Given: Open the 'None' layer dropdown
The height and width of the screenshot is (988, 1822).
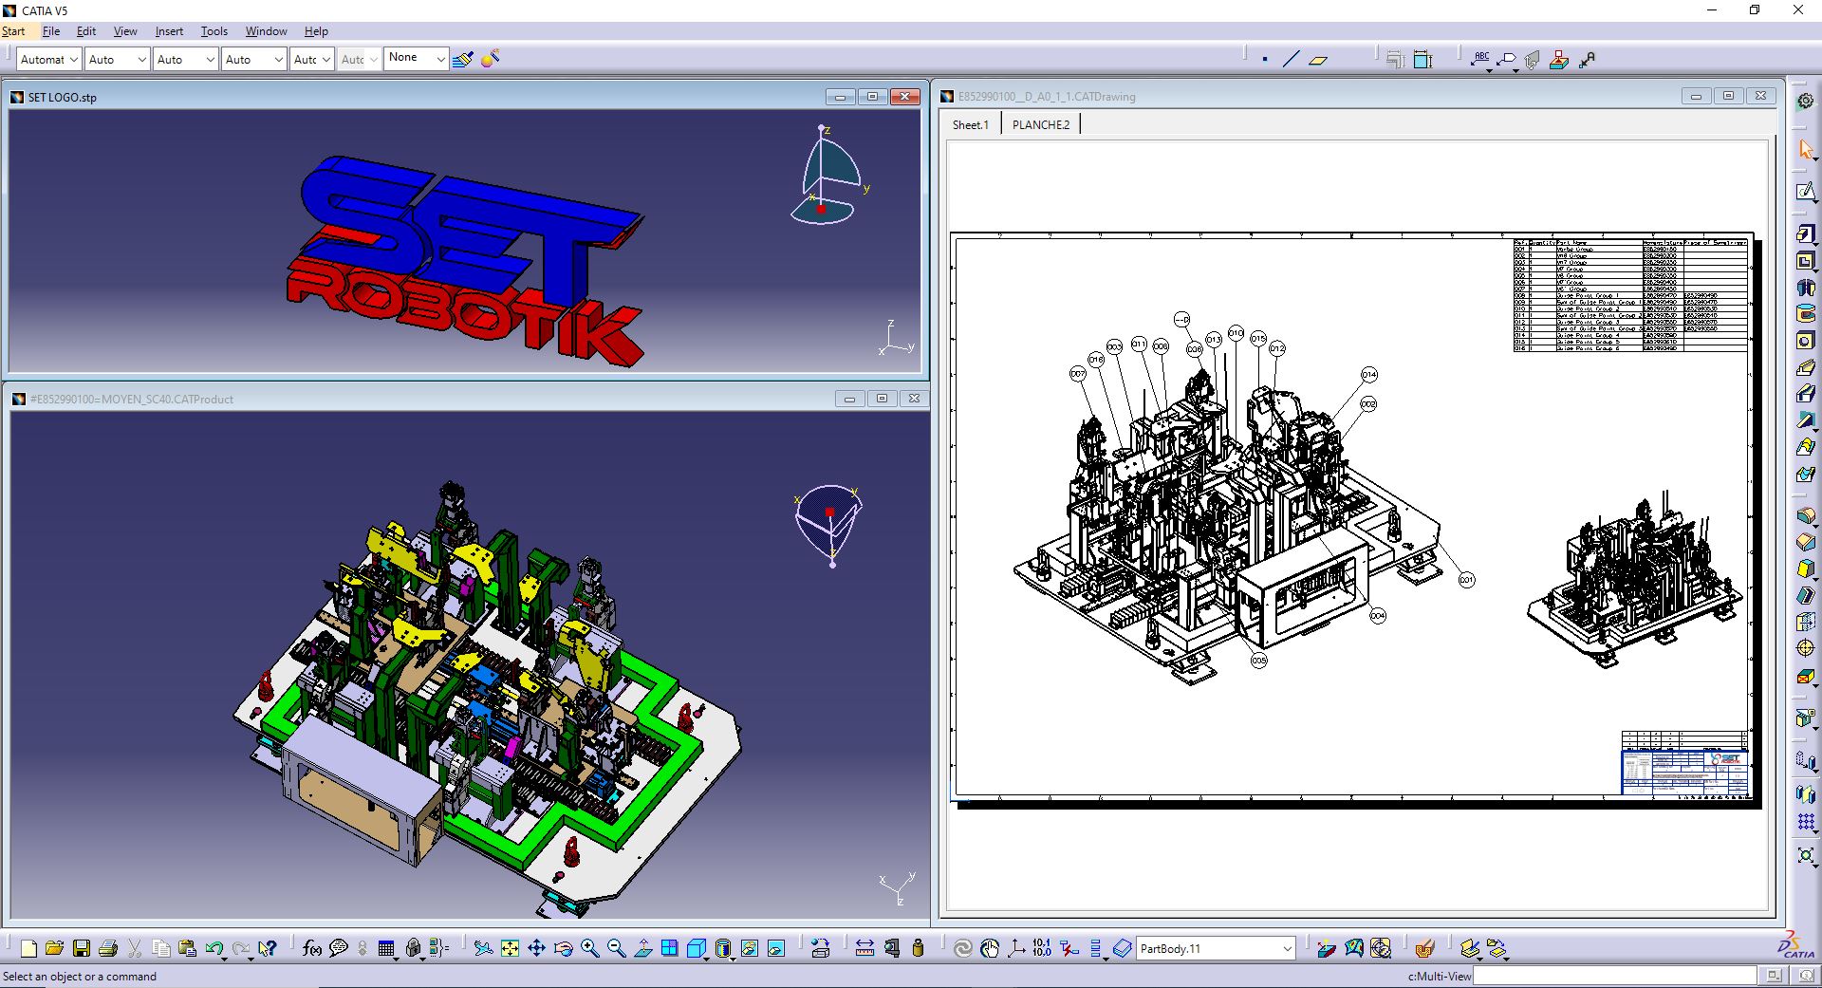Looking at the screenshot, I should 416,59.
